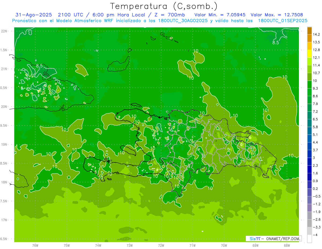Click the teal swatch between 5.8 and 6.5

[x=309, y=123]
